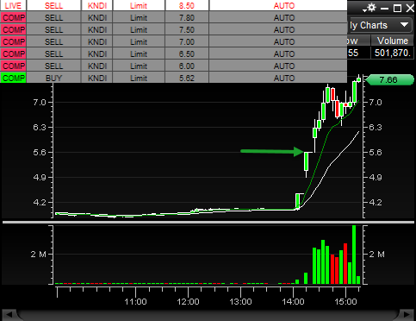Click the Volume column header

[393, 41]
